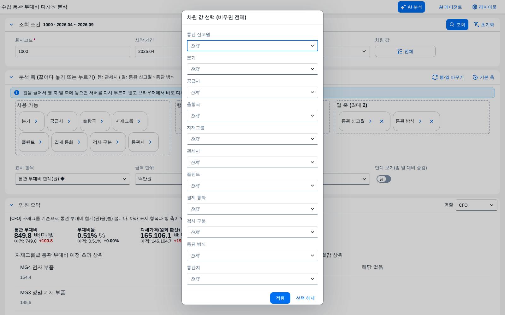Click the 기본 축 restore icon
This screenshot has width=505, height=315.
pyautogui.click(x=475, y=77)
